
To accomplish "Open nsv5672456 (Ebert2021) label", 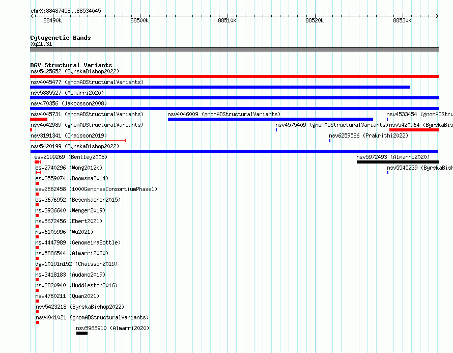I will [x=69, y=221].
